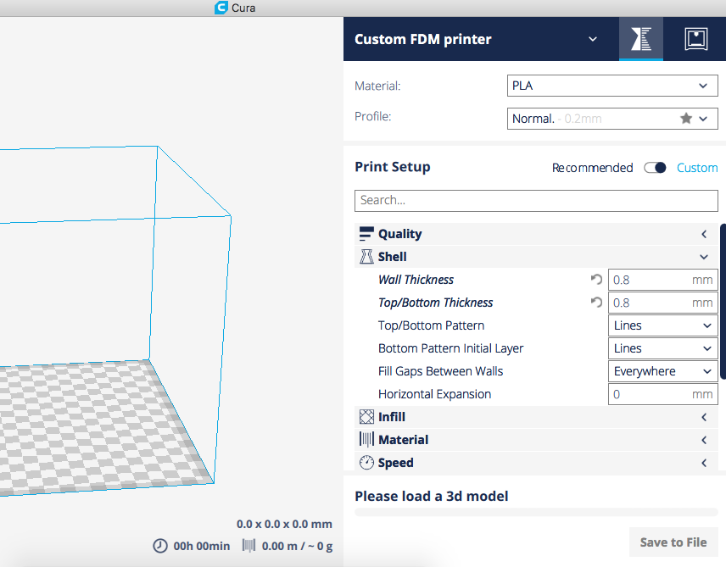Image resolution: width=726 pixels, height=567 pixels.
Task: Toggle the Recommended/Custom print setup switch
Action: coord(655,168)
